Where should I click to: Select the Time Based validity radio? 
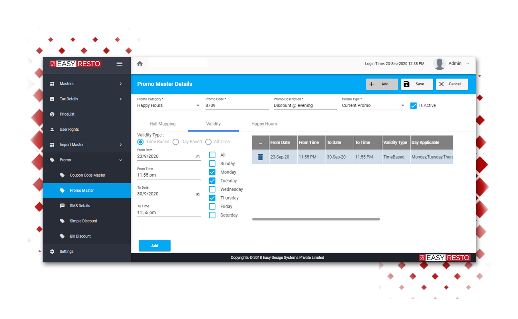[x=140, y=142]
